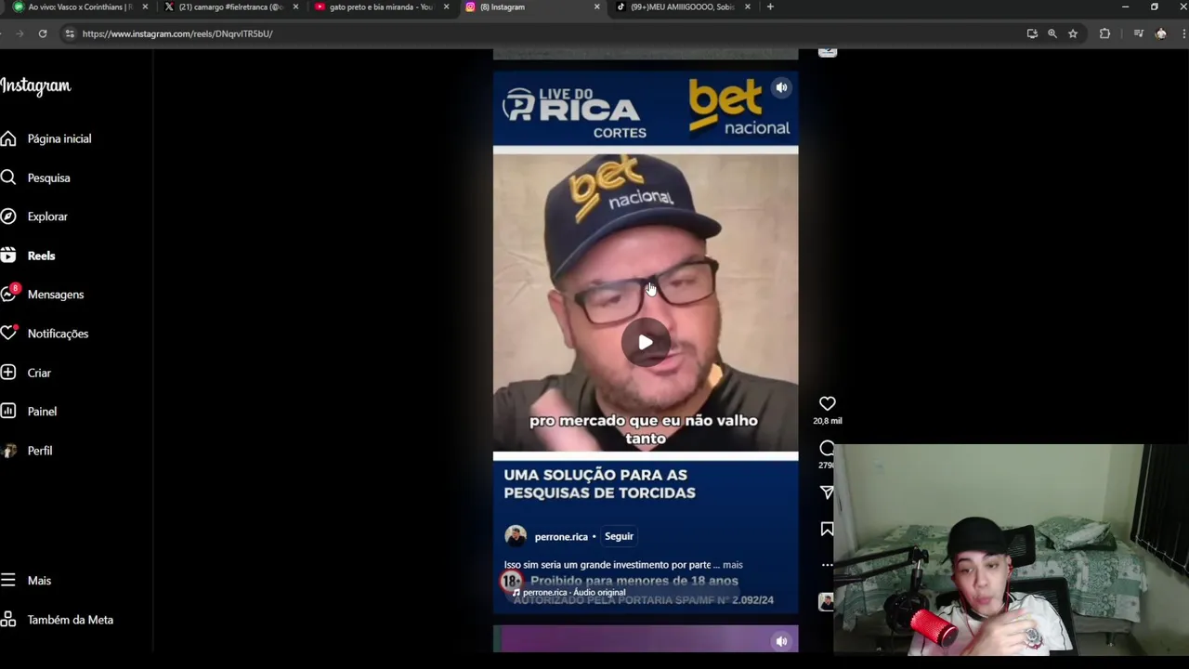Open the Notificações heart icon
The height and width of the screenshot is (669, 1189).
(8, 333)
